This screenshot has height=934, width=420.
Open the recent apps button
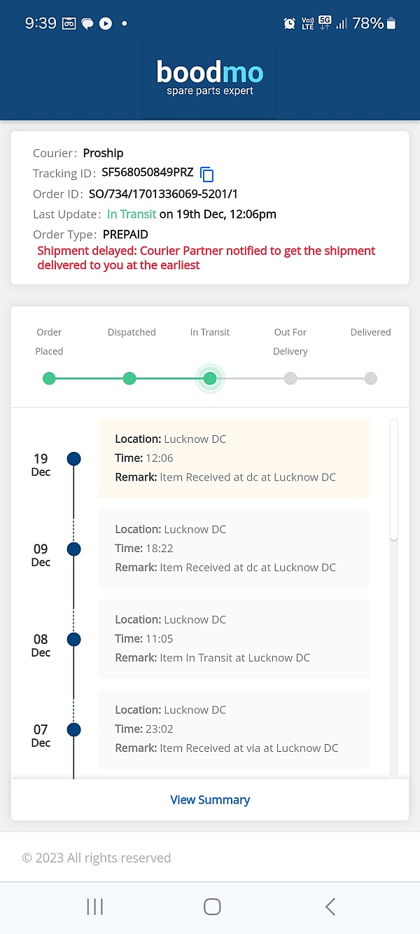[94, 907]
